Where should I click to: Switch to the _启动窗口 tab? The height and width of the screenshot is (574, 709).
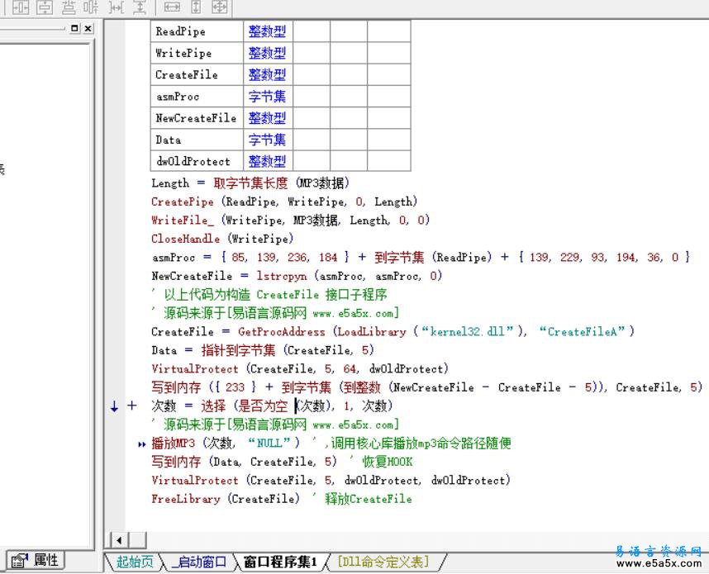click(199, 562)
